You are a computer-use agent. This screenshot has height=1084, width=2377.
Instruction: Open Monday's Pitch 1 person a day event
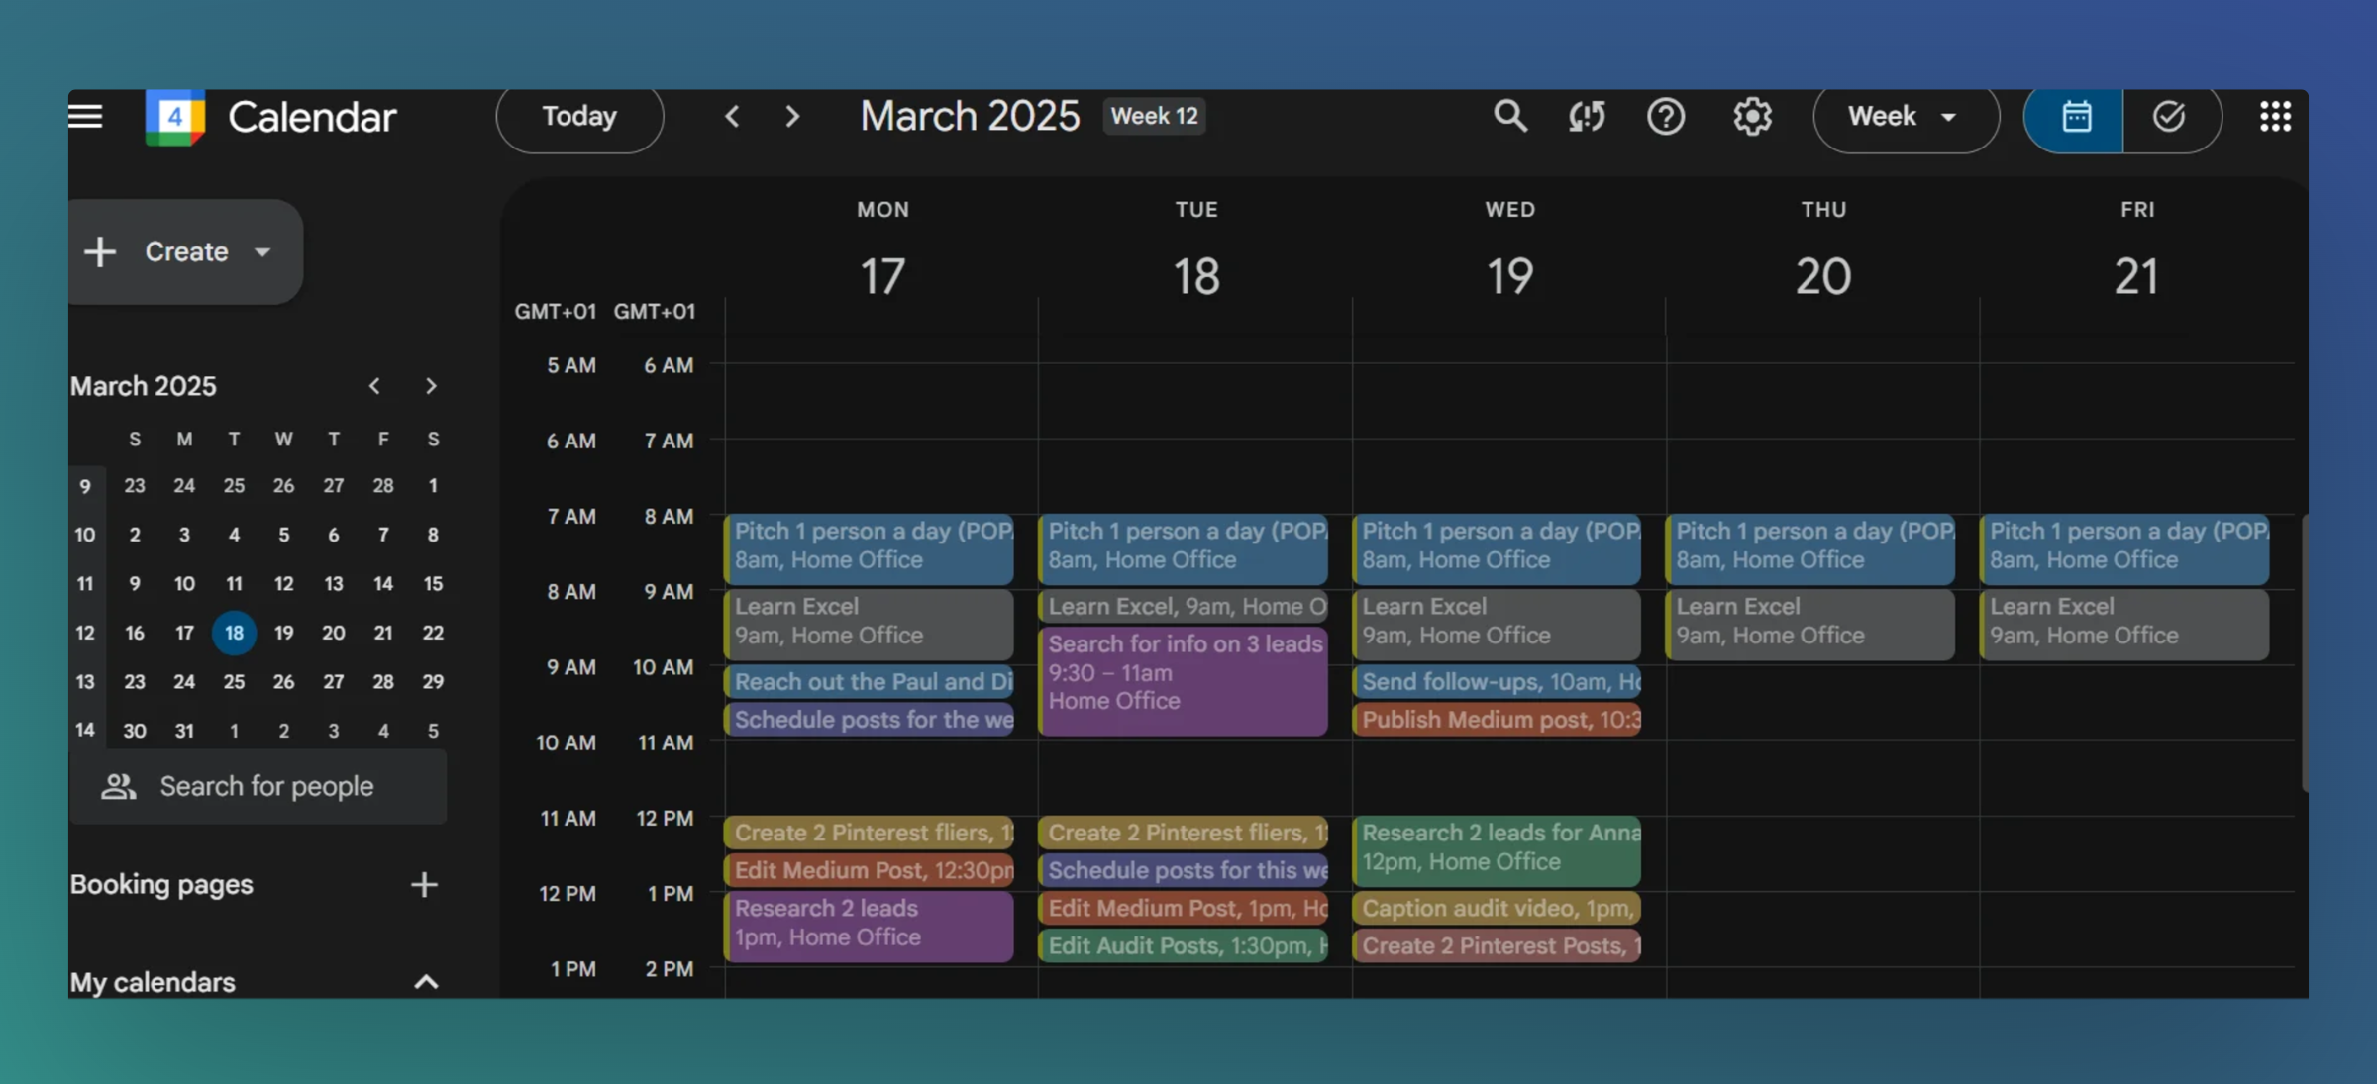point(869,547)
